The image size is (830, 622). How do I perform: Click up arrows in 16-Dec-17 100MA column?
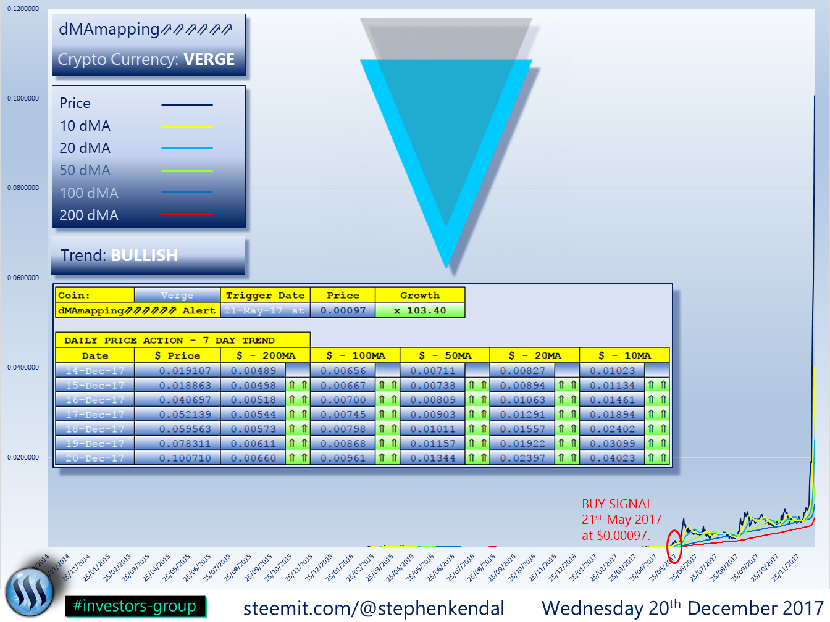pos(387,400)
